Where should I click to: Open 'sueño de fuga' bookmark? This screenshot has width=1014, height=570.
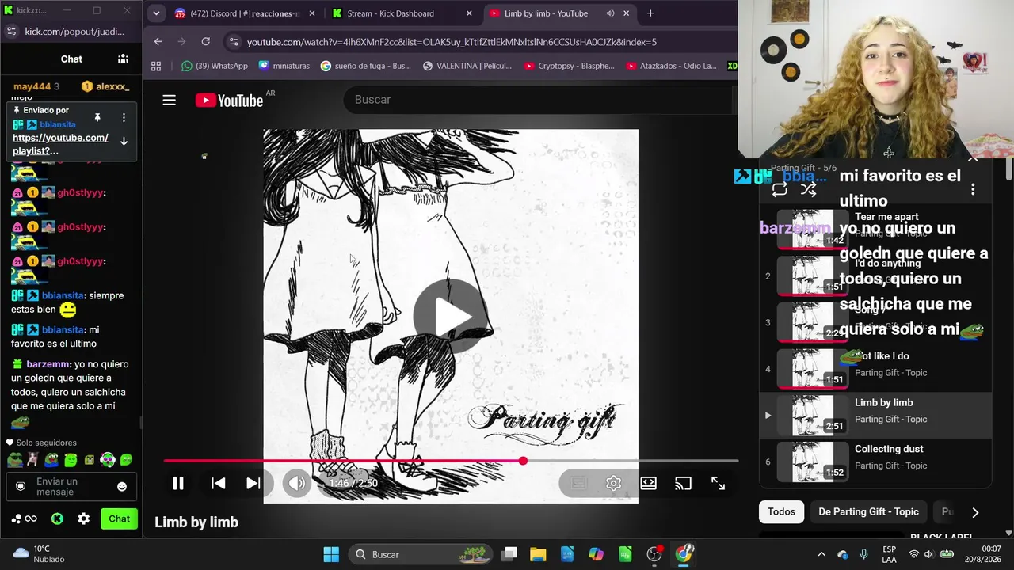[366, 66]
